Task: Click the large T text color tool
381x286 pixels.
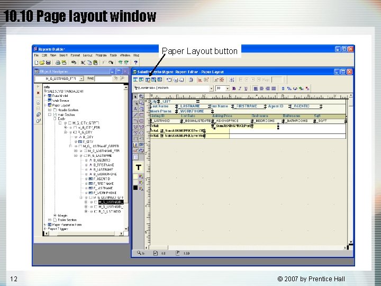Action: (x=138, y=167)
